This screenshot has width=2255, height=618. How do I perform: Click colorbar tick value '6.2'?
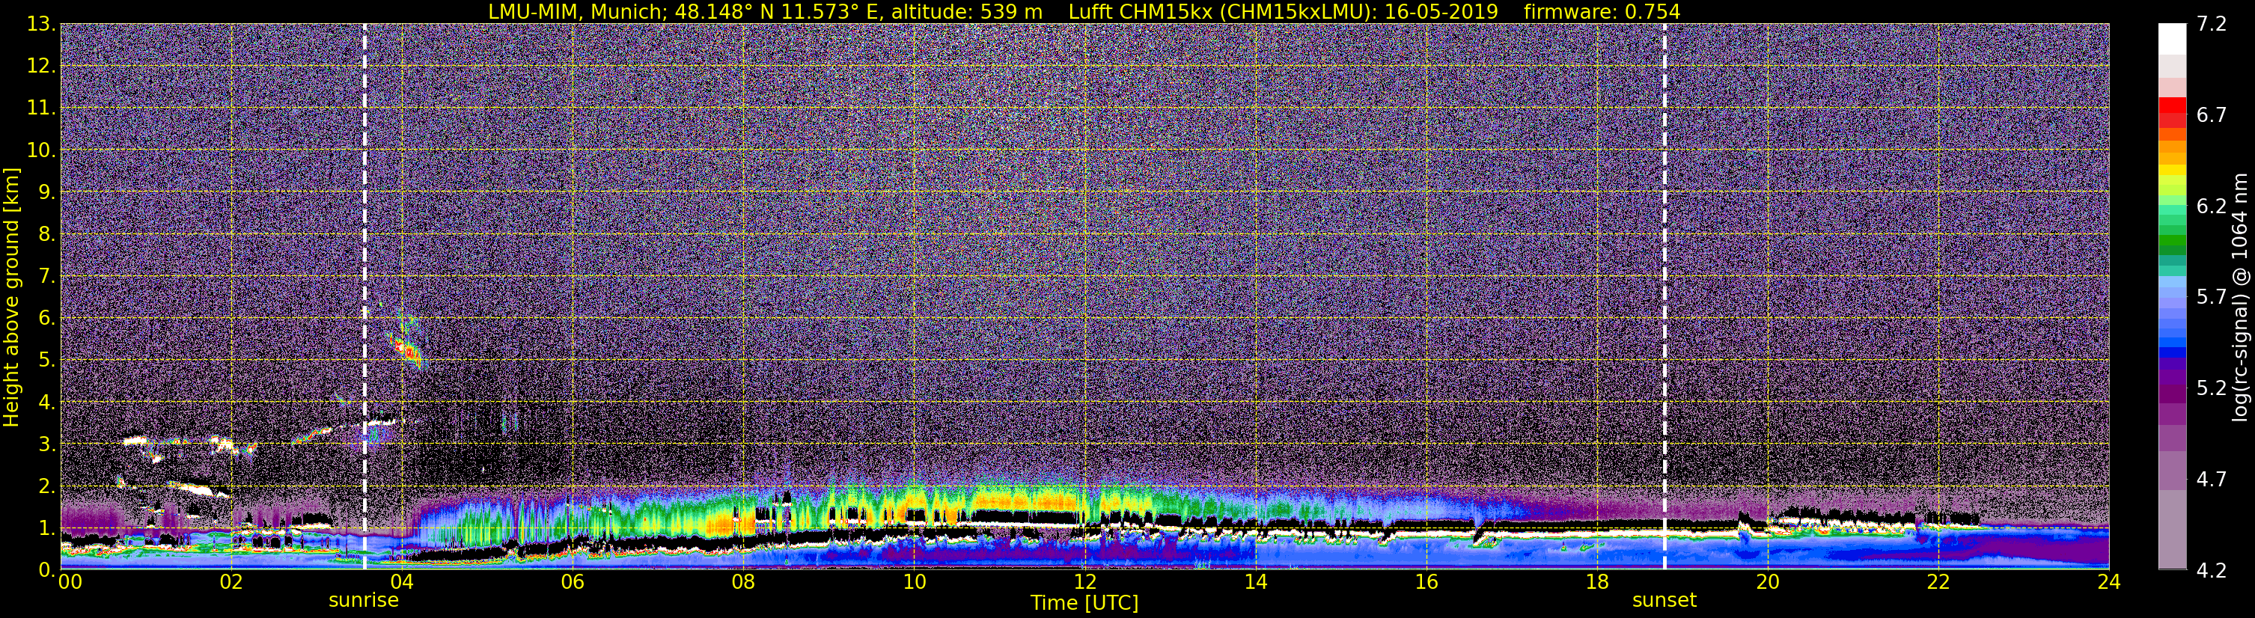(2212, 206)
